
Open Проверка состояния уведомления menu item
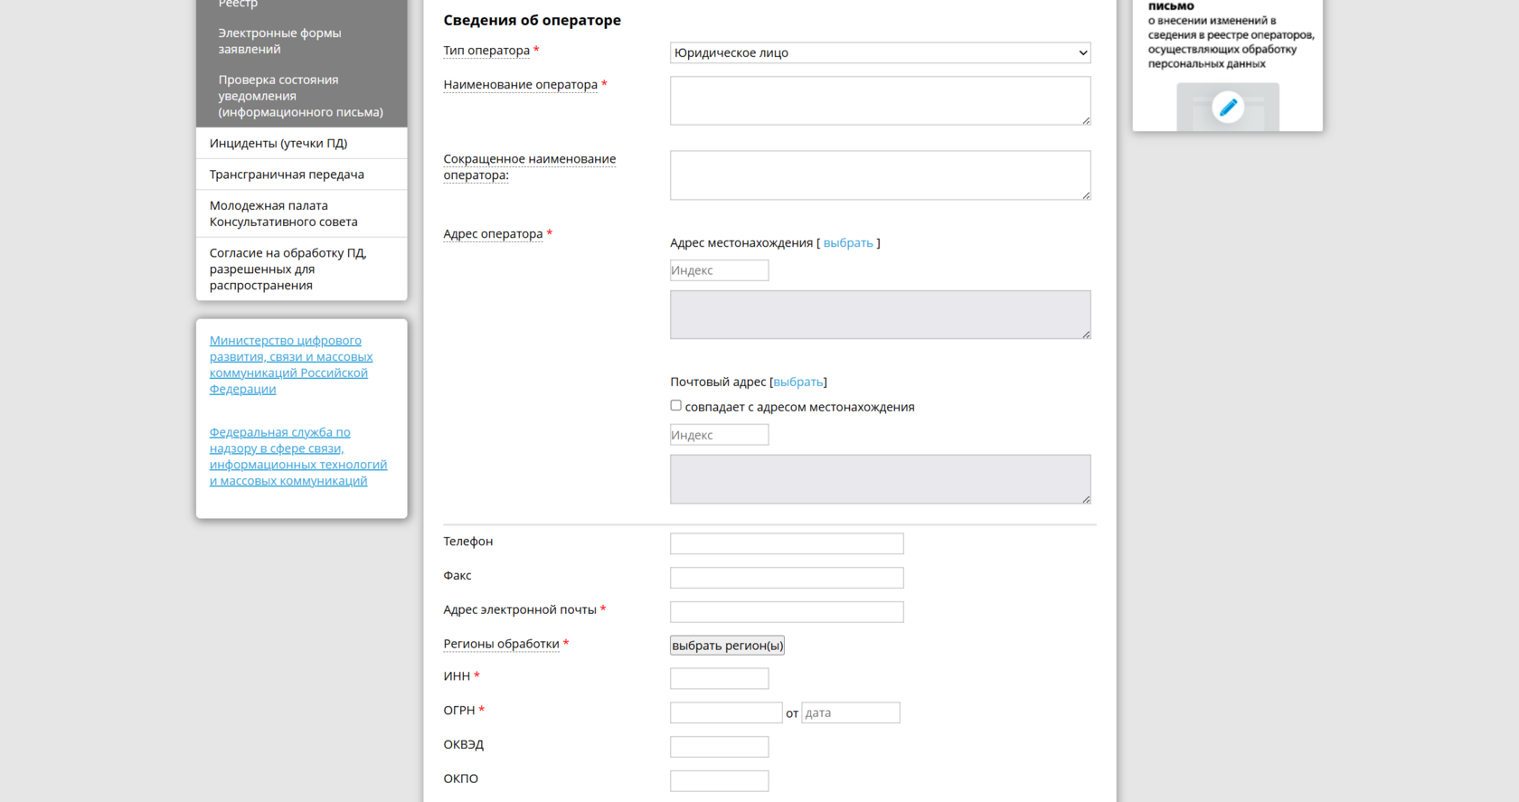301,96
